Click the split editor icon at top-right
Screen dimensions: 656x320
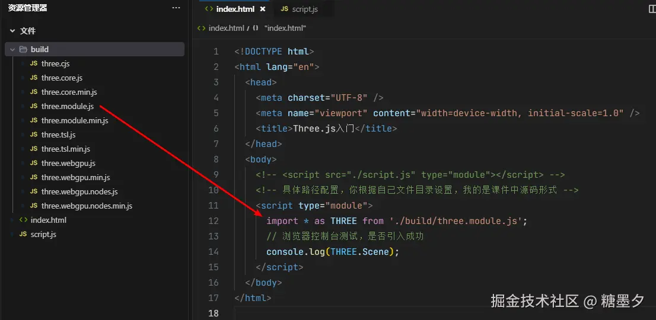click(x=652, y=9)
